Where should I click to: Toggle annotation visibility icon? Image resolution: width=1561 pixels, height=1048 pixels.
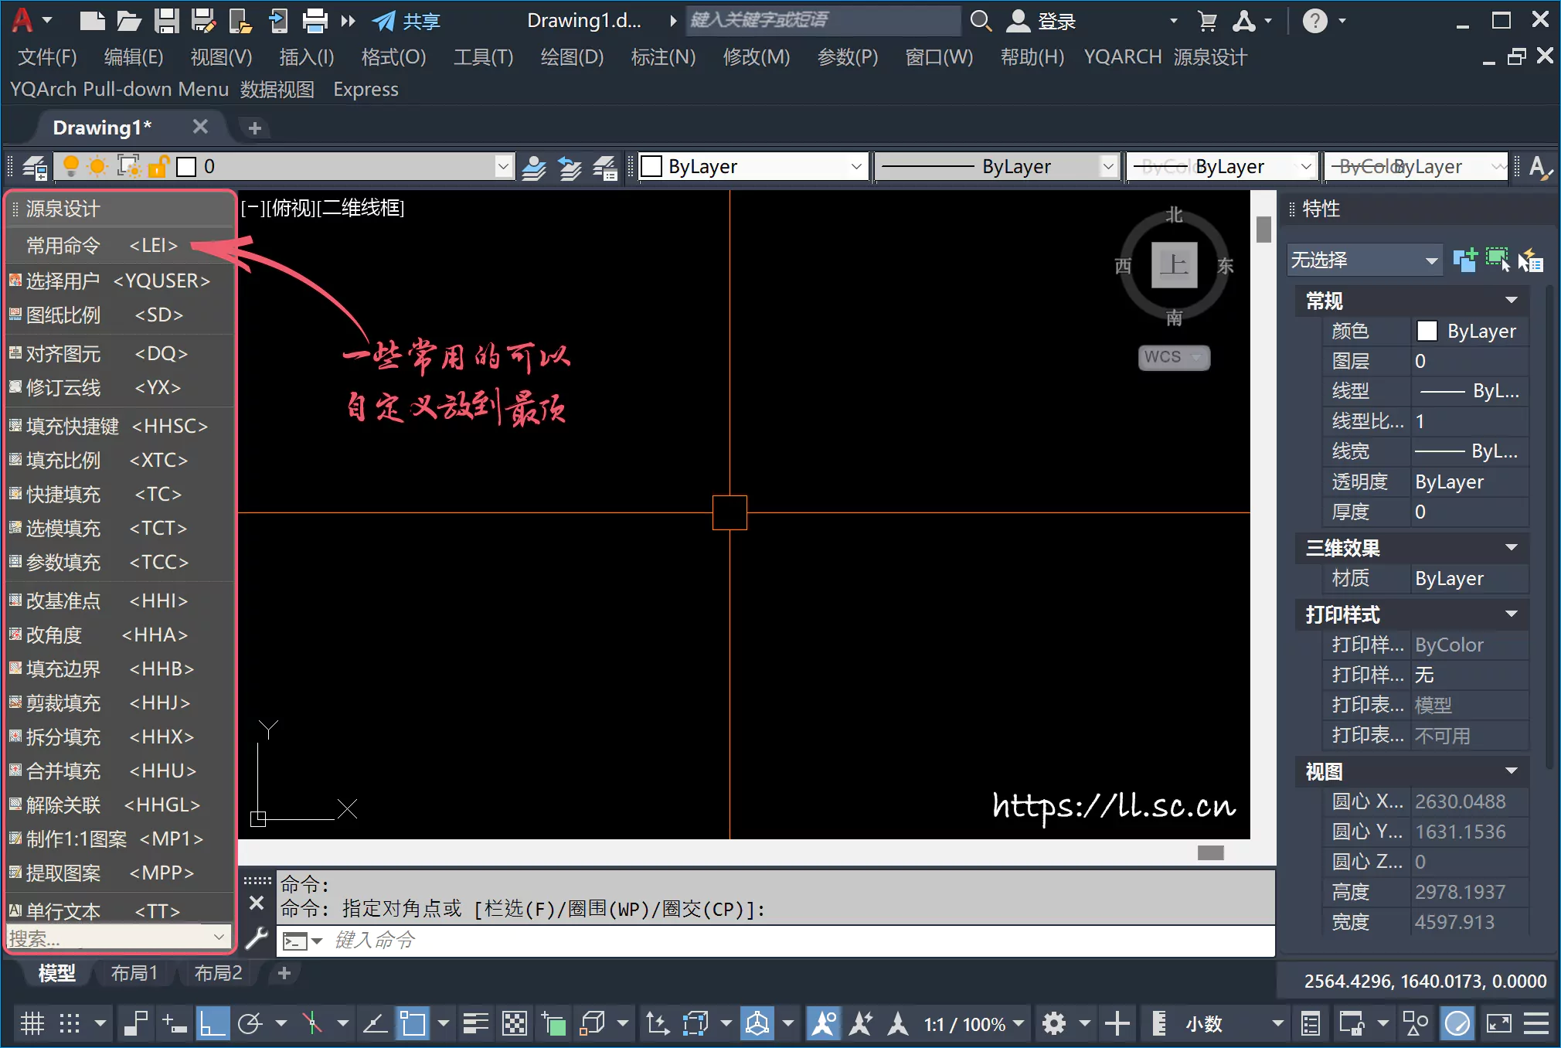tap(824, 1024)
